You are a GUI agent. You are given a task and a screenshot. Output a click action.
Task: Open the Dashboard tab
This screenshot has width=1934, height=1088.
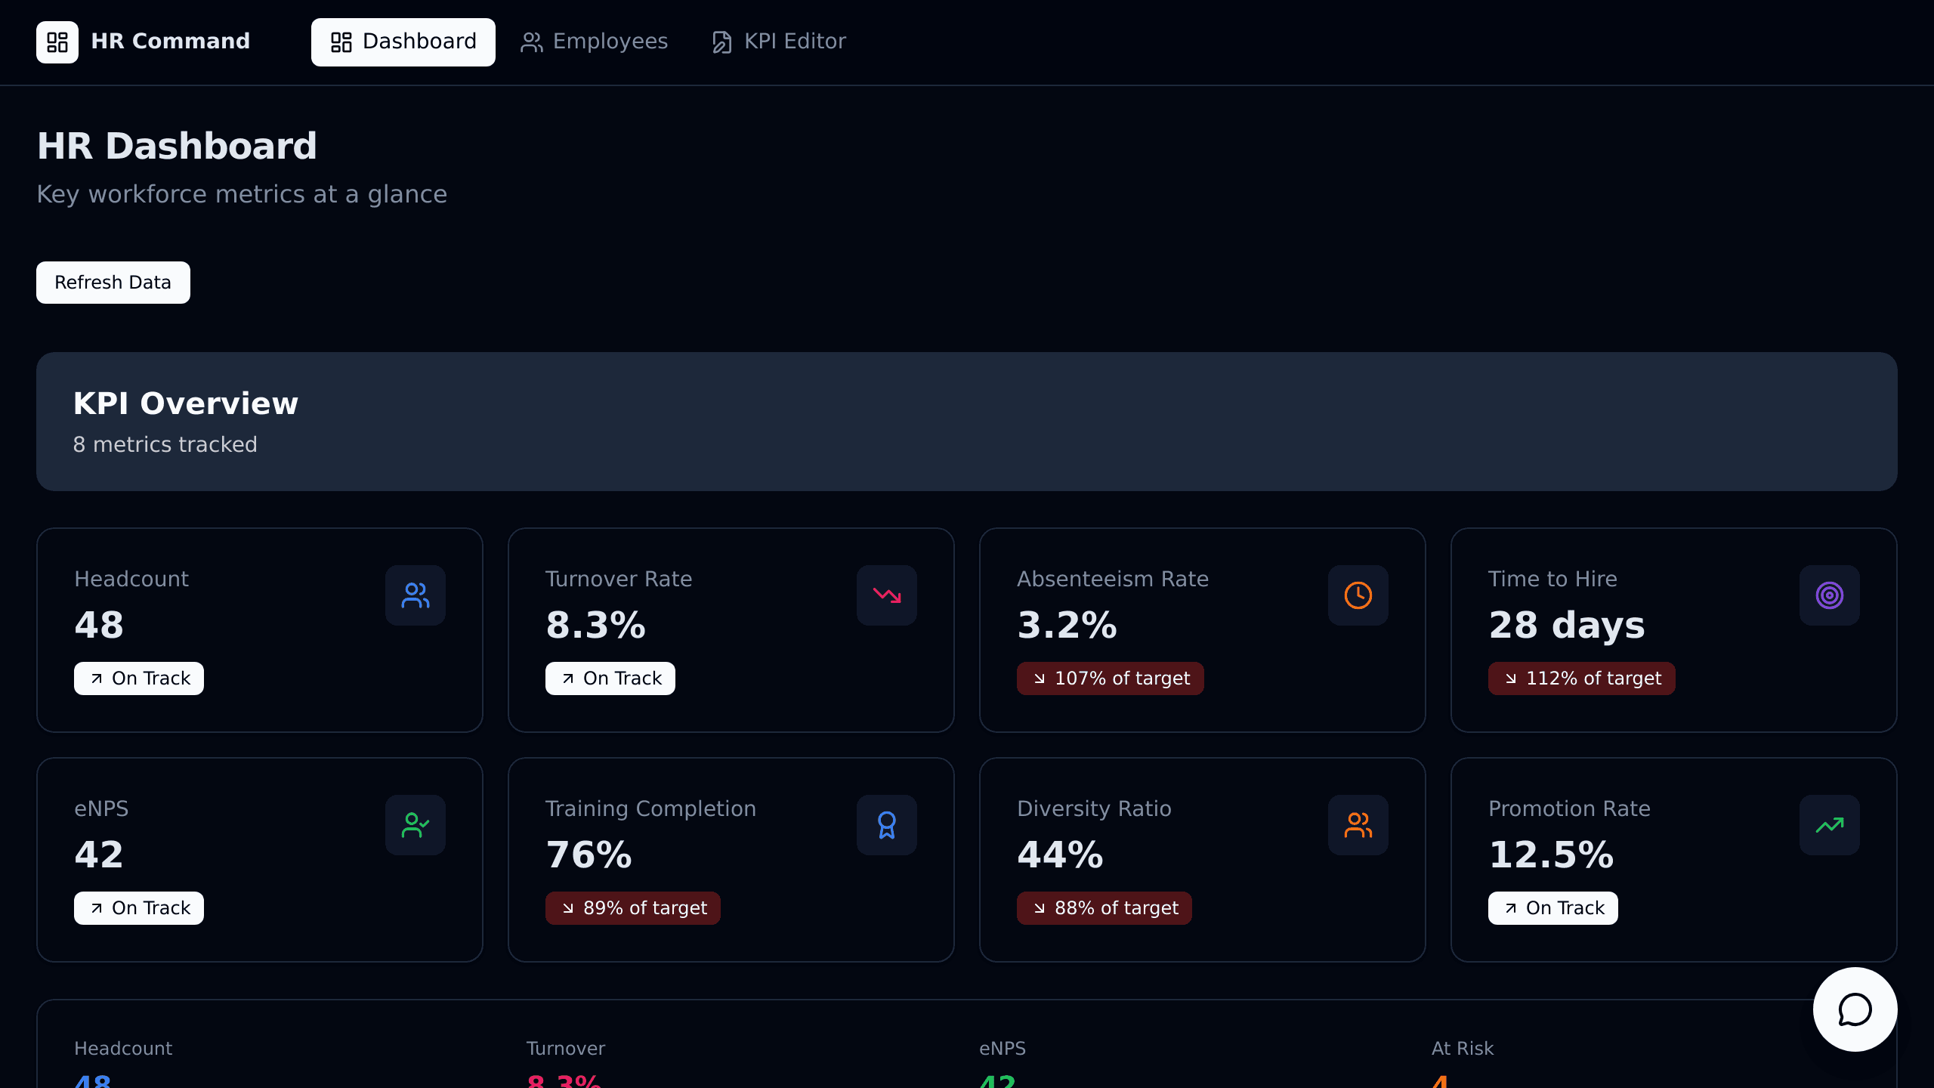click(403, 42)
